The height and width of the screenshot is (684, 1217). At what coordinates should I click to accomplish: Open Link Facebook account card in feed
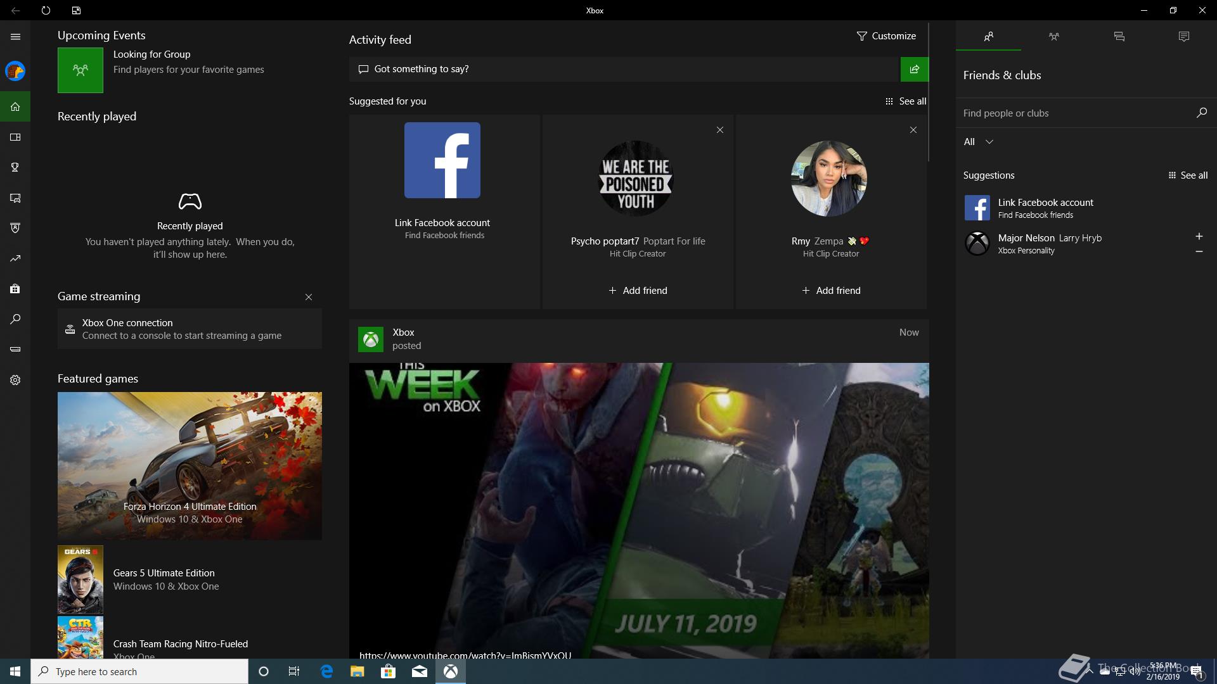tap(444, 212)
